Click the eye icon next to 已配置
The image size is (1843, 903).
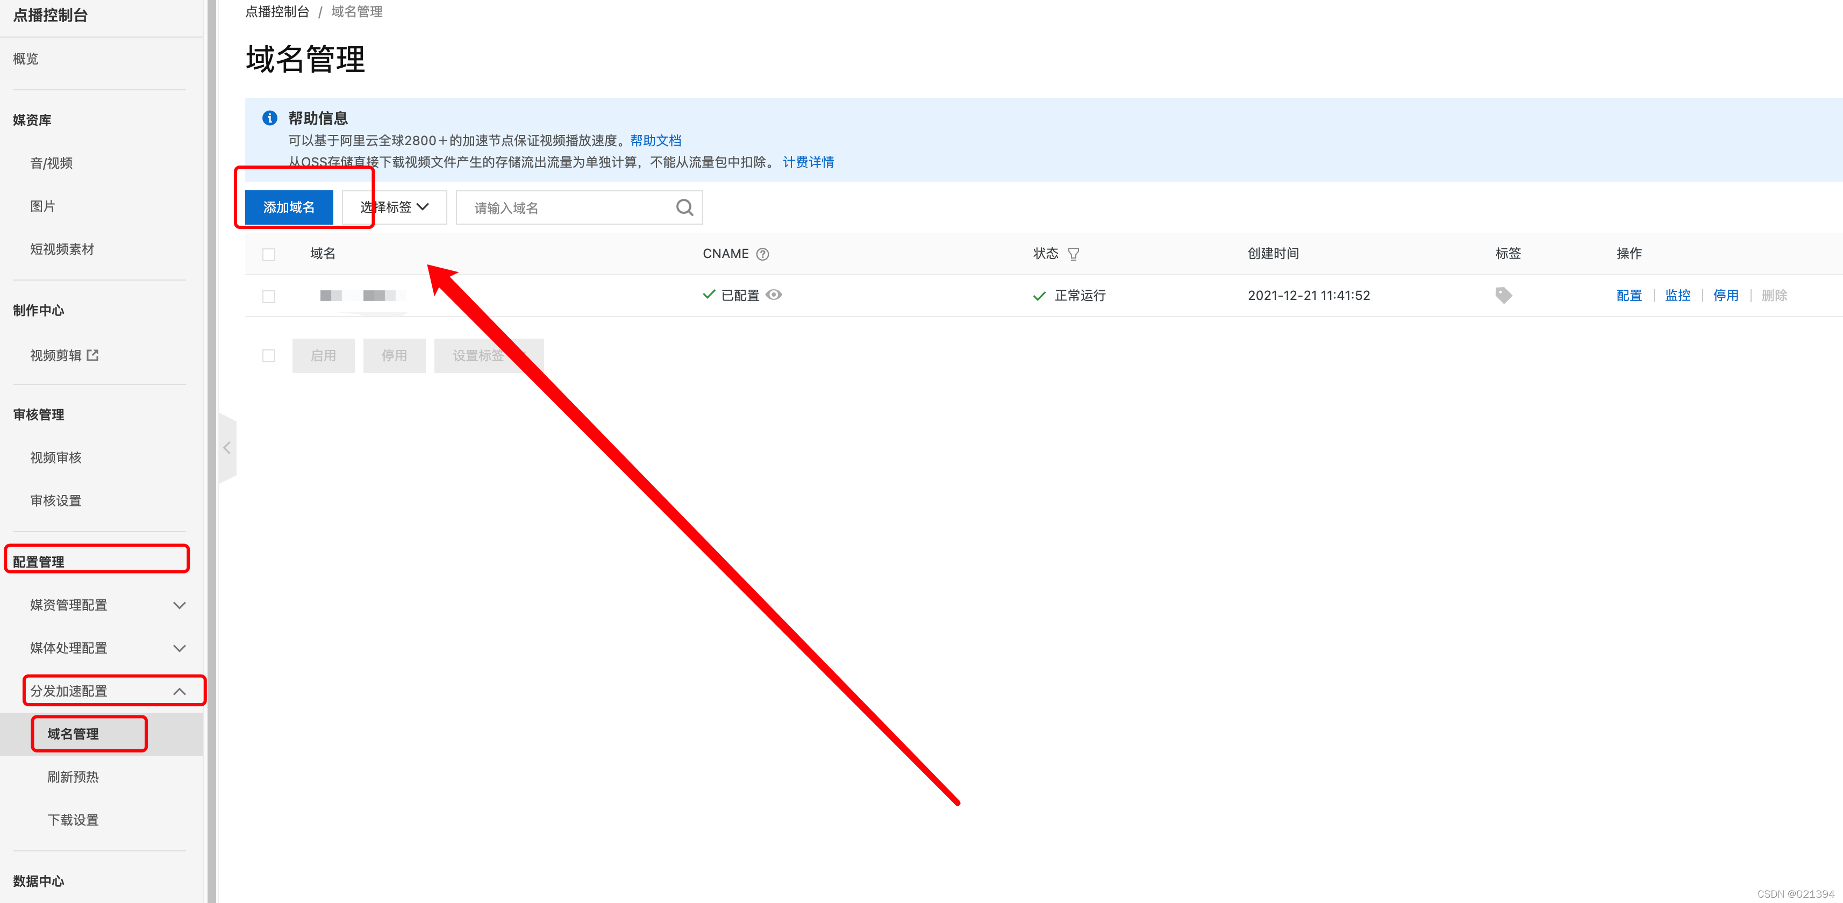click(x=774, y=295)
